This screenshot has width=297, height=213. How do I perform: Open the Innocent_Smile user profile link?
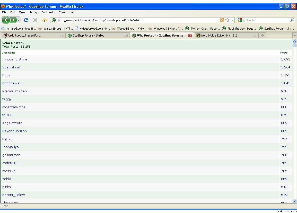coord(15,59)
